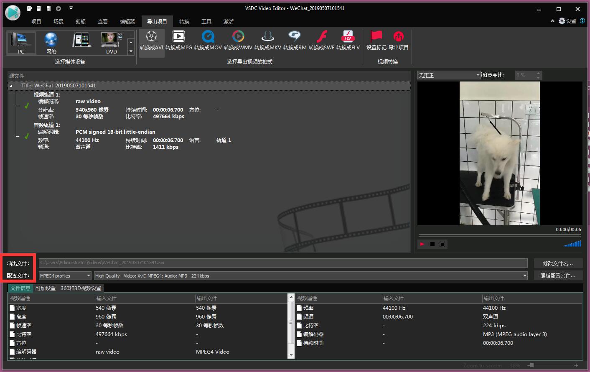Click the preview playback progress bar
The width and height of the screenshot is (590, 372).
click(x=500, y=236)
